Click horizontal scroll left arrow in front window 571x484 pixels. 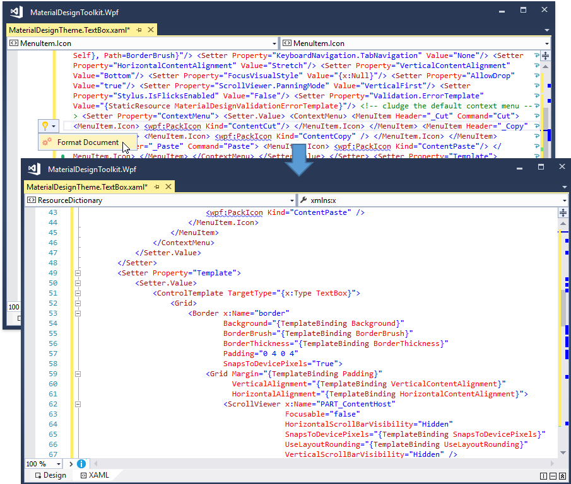click(96, 464)
